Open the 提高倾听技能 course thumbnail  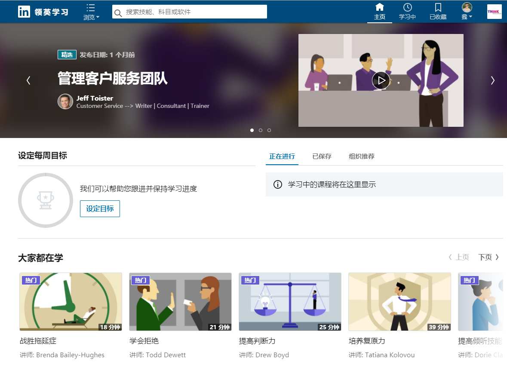click(480, 302)
